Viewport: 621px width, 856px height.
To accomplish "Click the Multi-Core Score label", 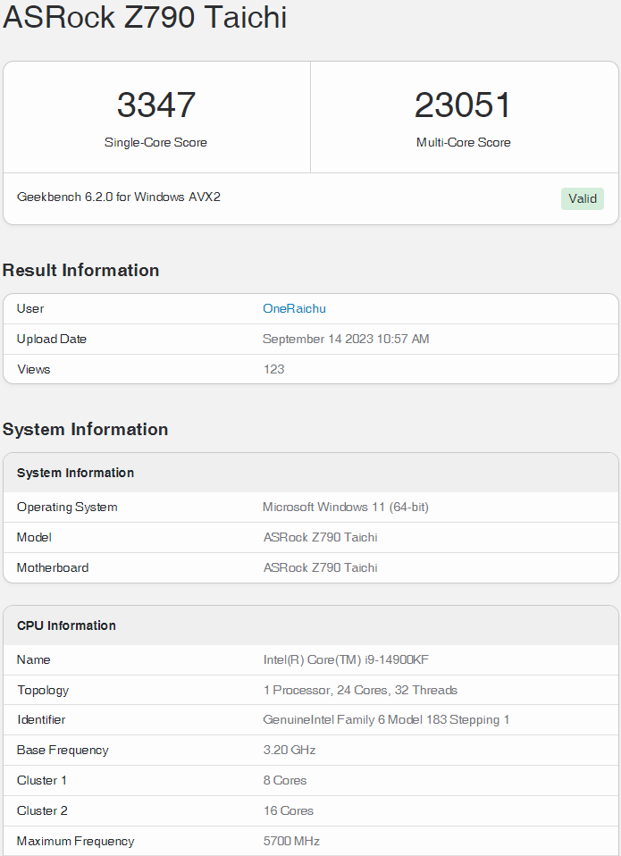I will coord(464,142).
